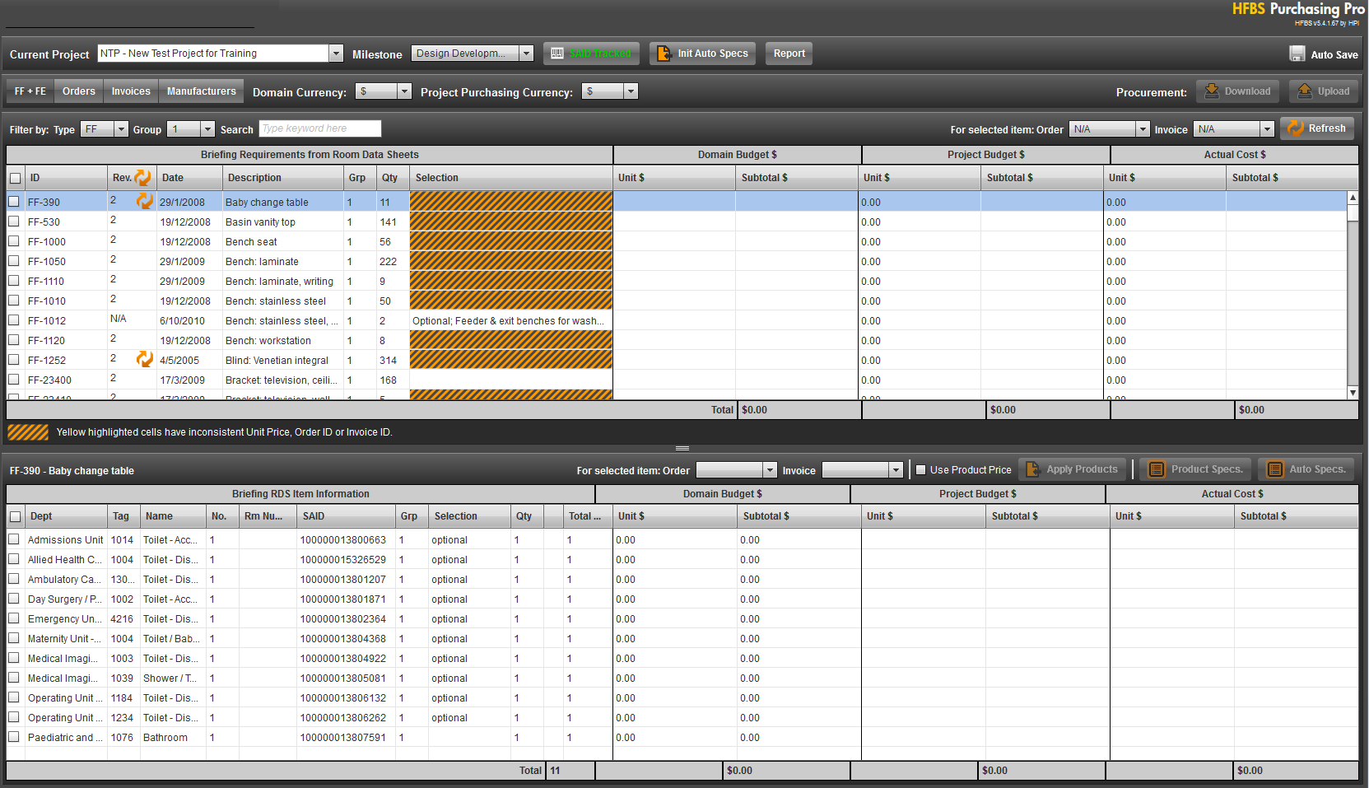1369x788 pixels.
Task: Select the Admissions Unit row checkbox
Action: tap(14, 539)
